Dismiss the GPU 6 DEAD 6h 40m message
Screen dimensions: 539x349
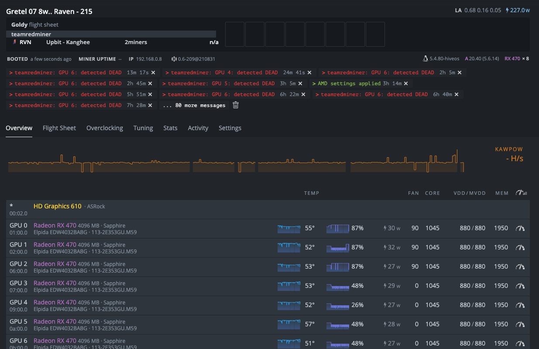tap(457, 94)
